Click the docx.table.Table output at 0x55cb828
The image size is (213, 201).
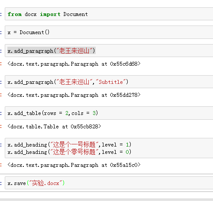(54, 127)
